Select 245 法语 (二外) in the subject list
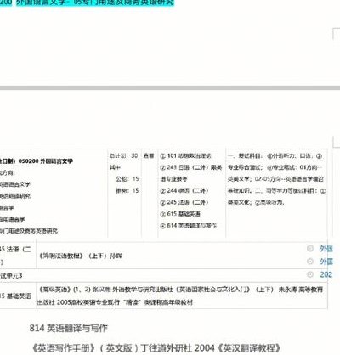The height and width of the screenshot is (355, 340). (184, 202)
